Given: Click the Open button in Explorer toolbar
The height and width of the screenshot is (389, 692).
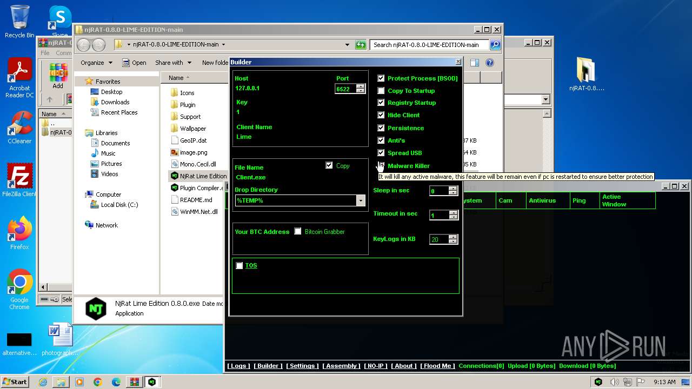Looking at the screenshot, I should point(134,63).
